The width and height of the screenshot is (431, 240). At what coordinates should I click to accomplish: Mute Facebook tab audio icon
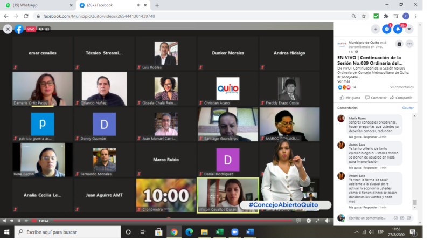point(139,5)
